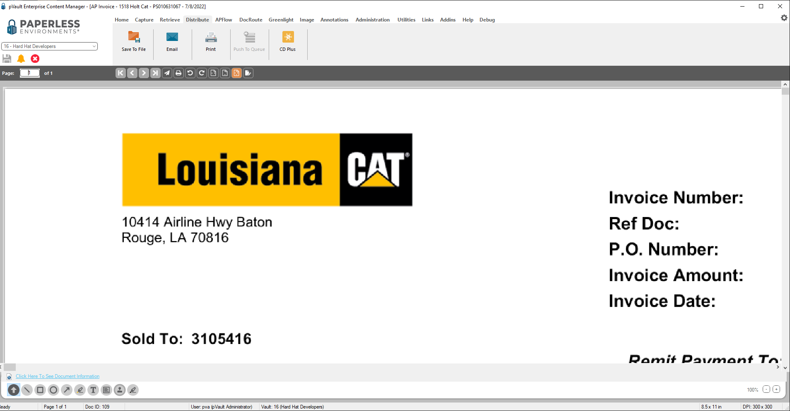The width and height of the screenshot is (790, 411).
Task: Go to last page in viewer toolbar
Action: click(x=155, y=73)
